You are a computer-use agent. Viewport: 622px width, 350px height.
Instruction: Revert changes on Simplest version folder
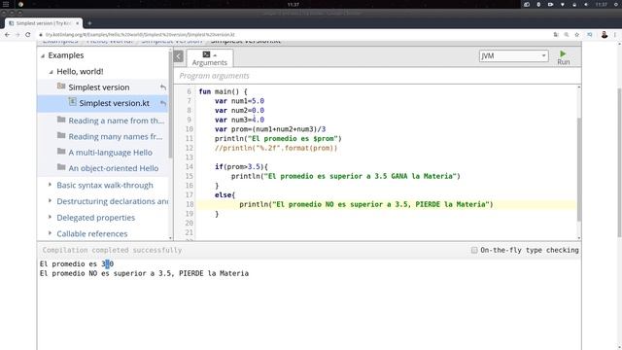(163, 87)
